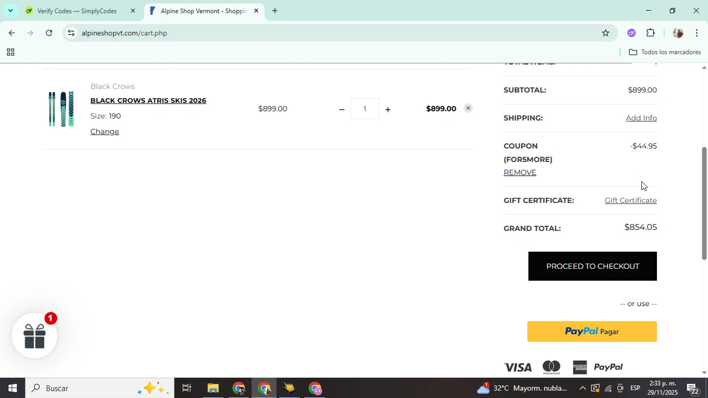Image resolution: width=708 pixels, height=398 pixels.
Task: View site information icon in address bar
Action: 71,33
